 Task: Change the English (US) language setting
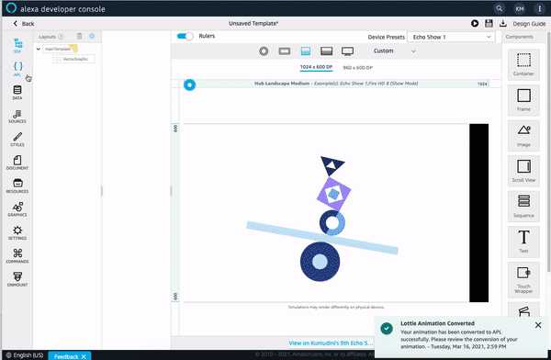(x=25, y=355)
